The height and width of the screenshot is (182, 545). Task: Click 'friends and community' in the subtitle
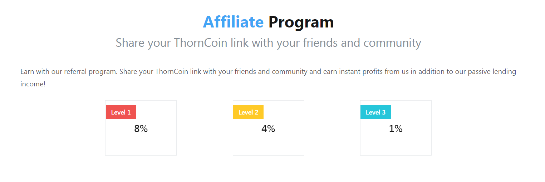[x=362, y=43]
